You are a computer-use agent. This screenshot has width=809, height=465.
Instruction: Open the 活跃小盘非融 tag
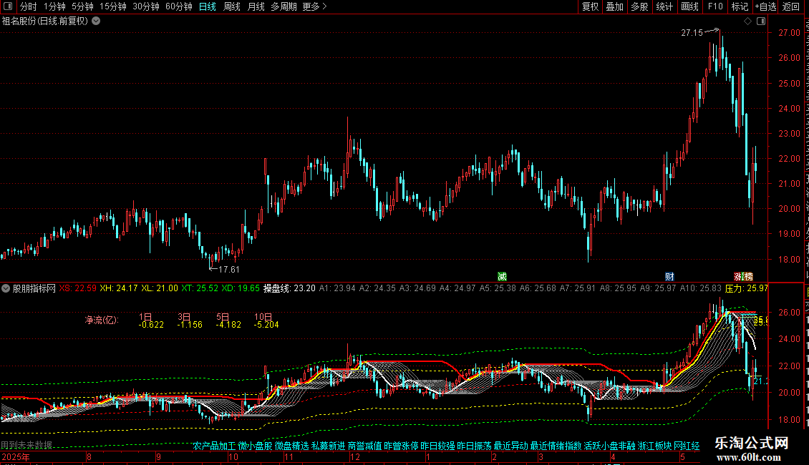[x=610, y=446]
